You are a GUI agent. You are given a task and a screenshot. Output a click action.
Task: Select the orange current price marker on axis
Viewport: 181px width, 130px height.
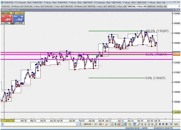coord(176,54)
